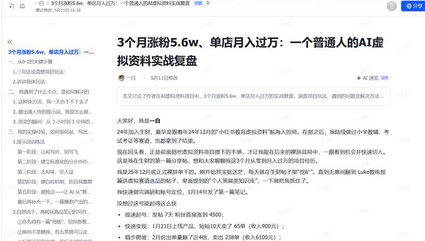
Task: Click the greeting line 大家好，我是一白
Action: point(139,121)
